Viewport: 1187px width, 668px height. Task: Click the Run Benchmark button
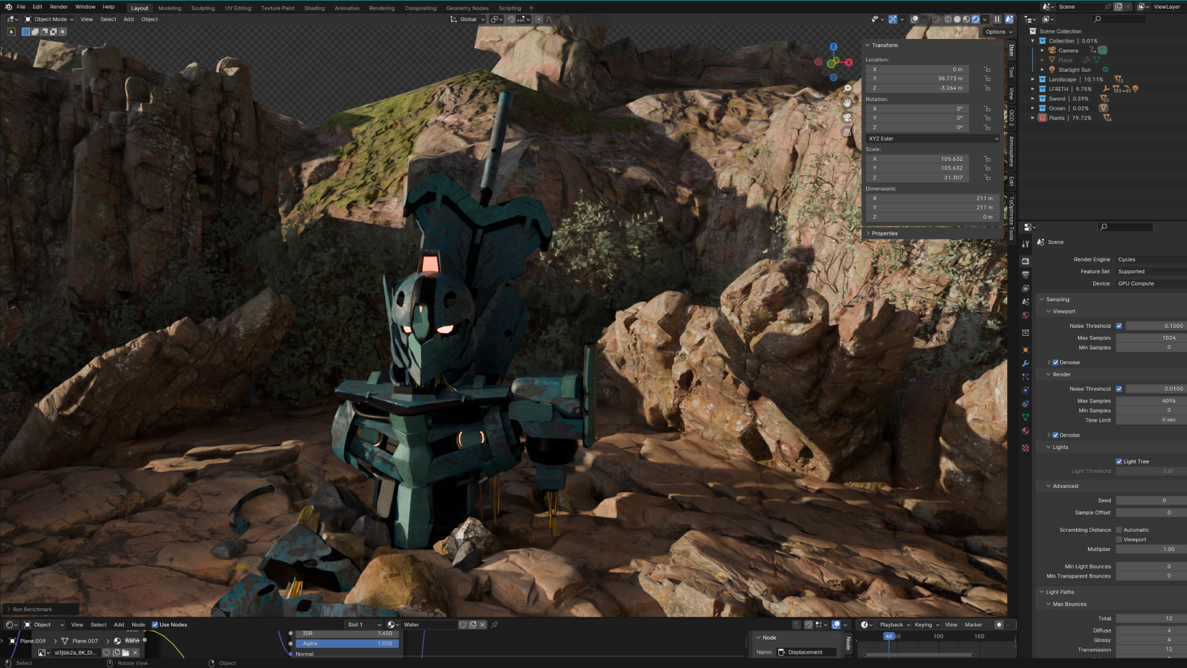coord(32,609)
